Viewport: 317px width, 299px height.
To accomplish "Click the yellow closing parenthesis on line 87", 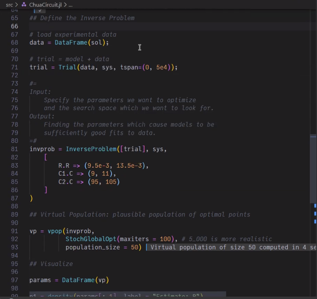I will pos(31,198).
